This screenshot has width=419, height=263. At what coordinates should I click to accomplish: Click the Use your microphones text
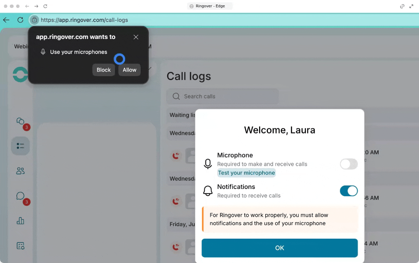[x=79, y=52]
